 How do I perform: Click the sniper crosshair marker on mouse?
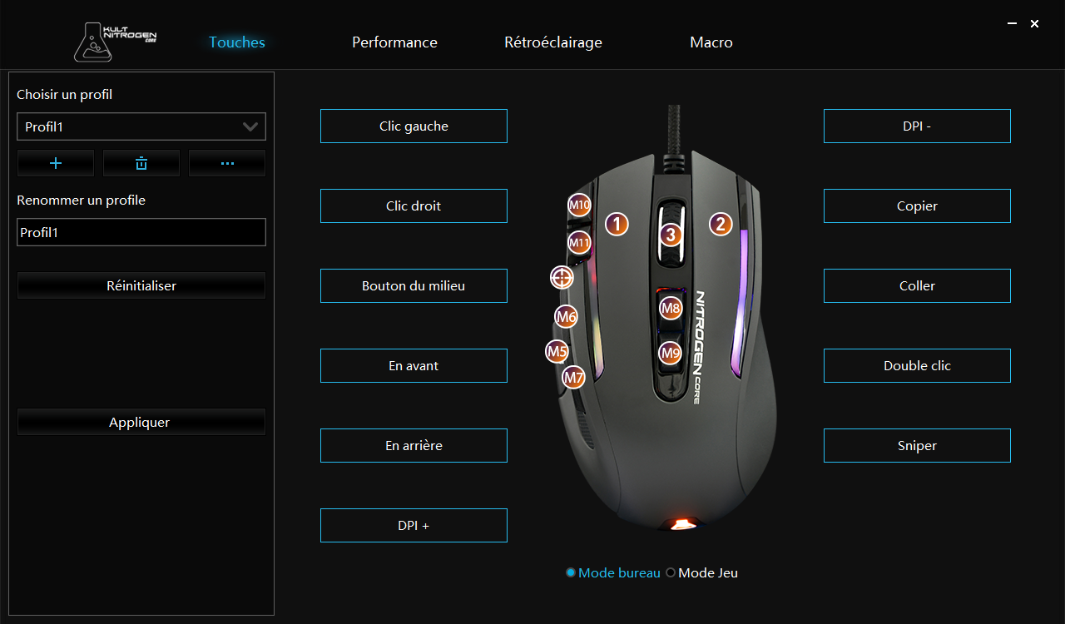(562, 277)
